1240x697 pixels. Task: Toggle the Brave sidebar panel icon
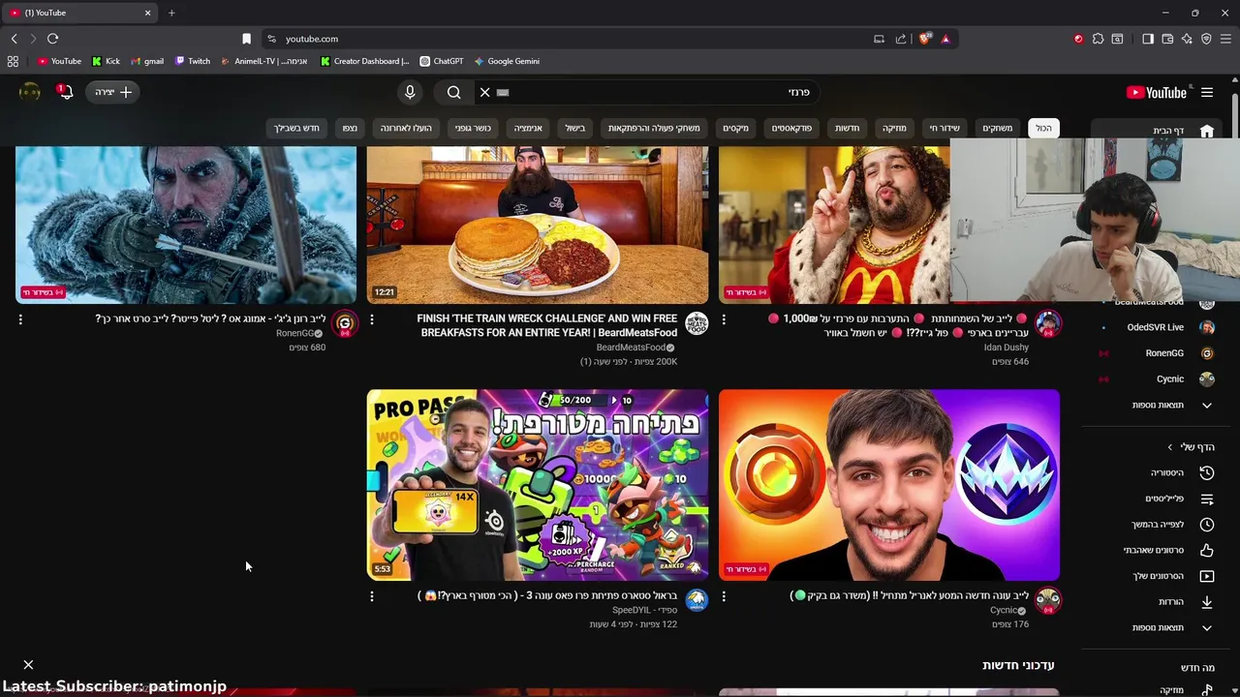[1148, 39]
